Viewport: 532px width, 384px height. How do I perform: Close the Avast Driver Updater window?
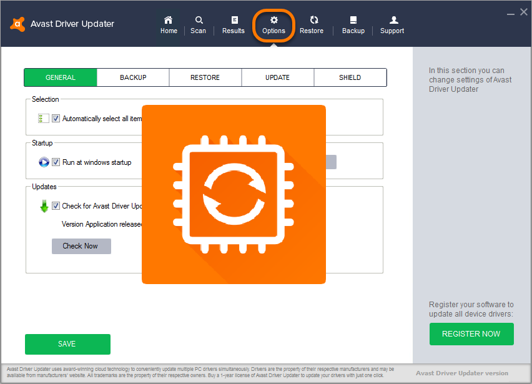point(524,12)
